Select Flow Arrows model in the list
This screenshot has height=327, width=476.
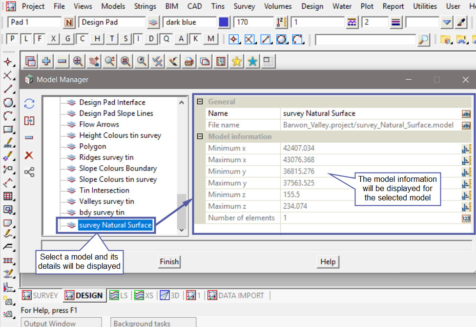coord(99,124)
